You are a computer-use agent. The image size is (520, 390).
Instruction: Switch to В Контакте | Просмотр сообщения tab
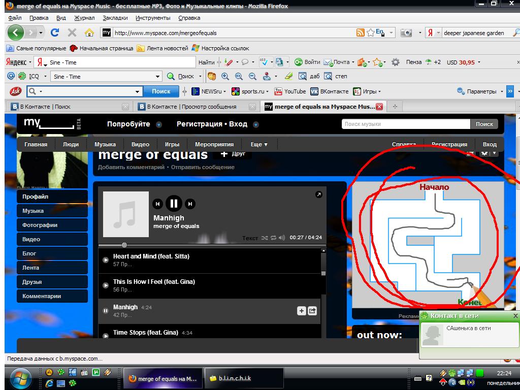(197, 107)
